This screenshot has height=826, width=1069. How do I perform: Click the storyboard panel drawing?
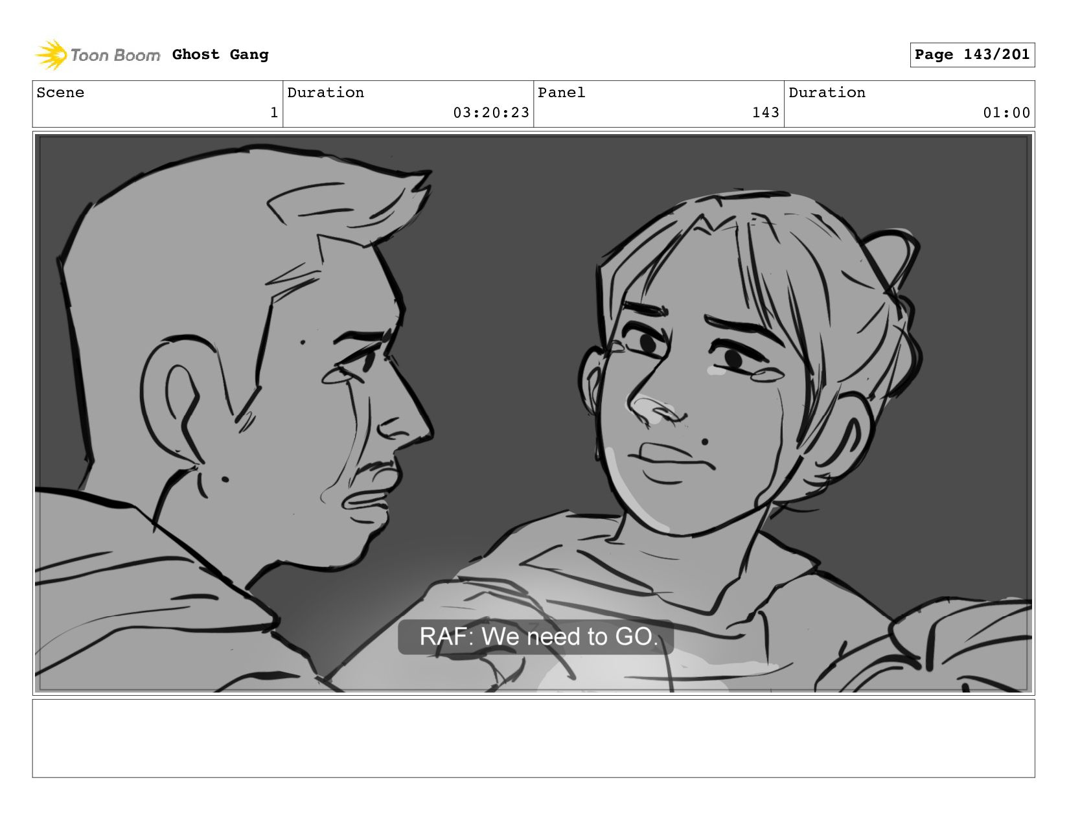[533, 413]
